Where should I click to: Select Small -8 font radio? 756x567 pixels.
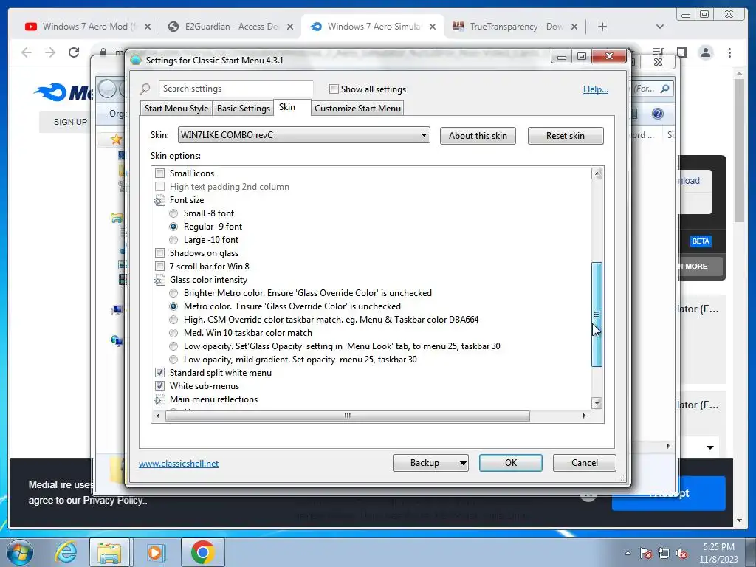click(173, 213)
